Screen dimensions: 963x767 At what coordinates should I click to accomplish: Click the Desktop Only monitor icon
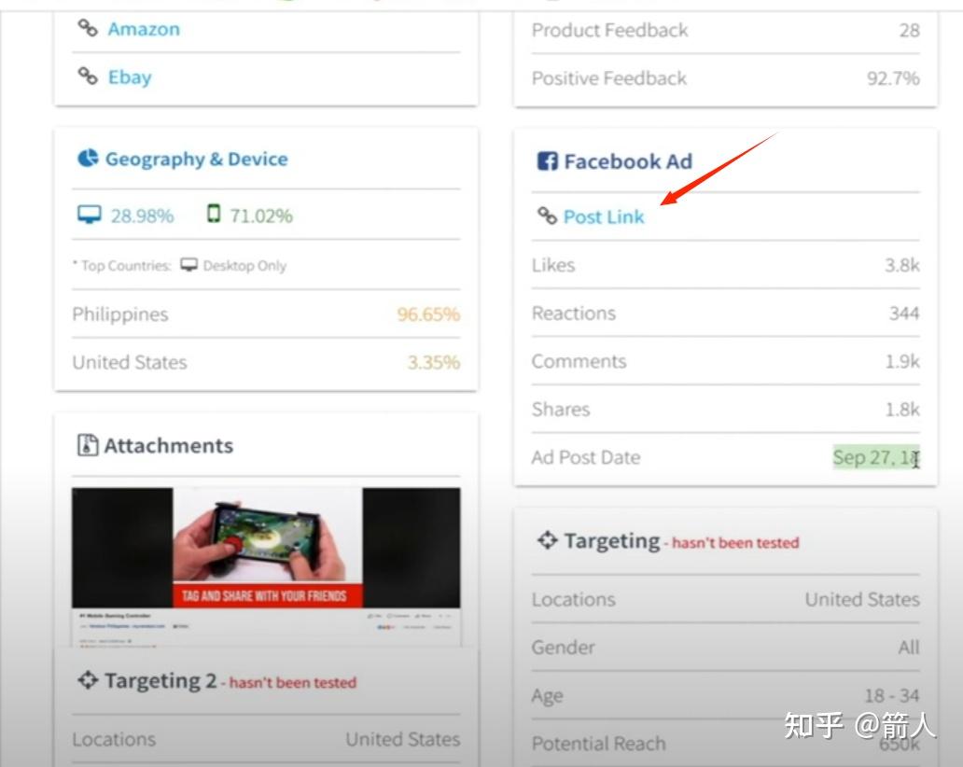(188, 265)
